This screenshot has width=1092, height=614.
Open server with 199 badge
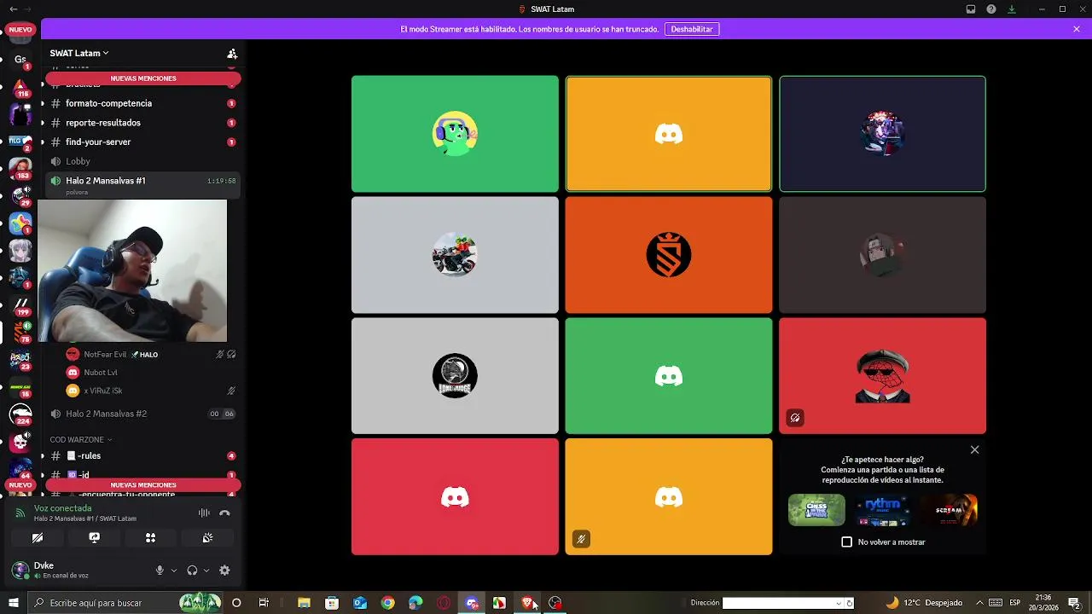point(20,304)
